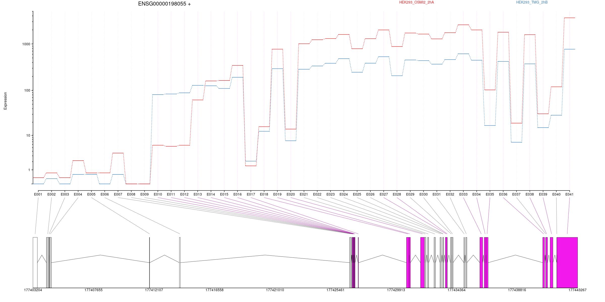This screenshot has width=605, height=302.
Task: Click exon label E010
Action: pos(158,194)
